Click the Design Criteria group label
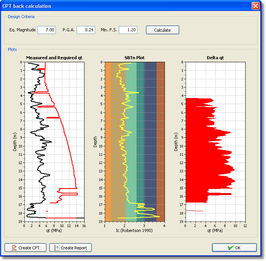 coord(21,17)
